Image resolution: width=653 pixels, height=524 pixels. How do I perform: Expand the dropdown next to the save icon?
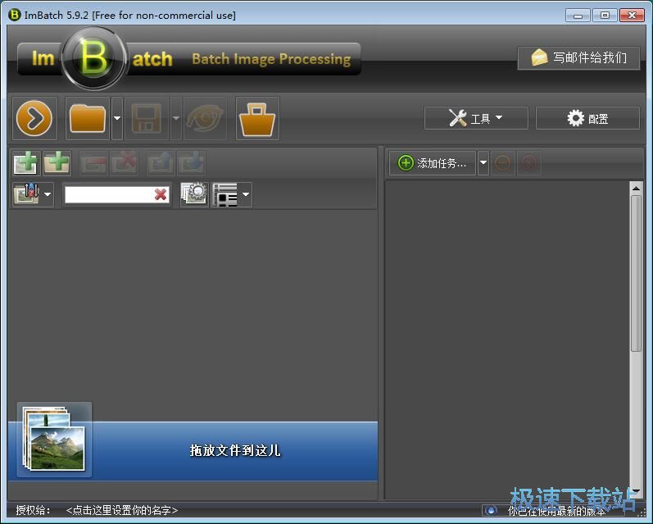pos(176,118)
